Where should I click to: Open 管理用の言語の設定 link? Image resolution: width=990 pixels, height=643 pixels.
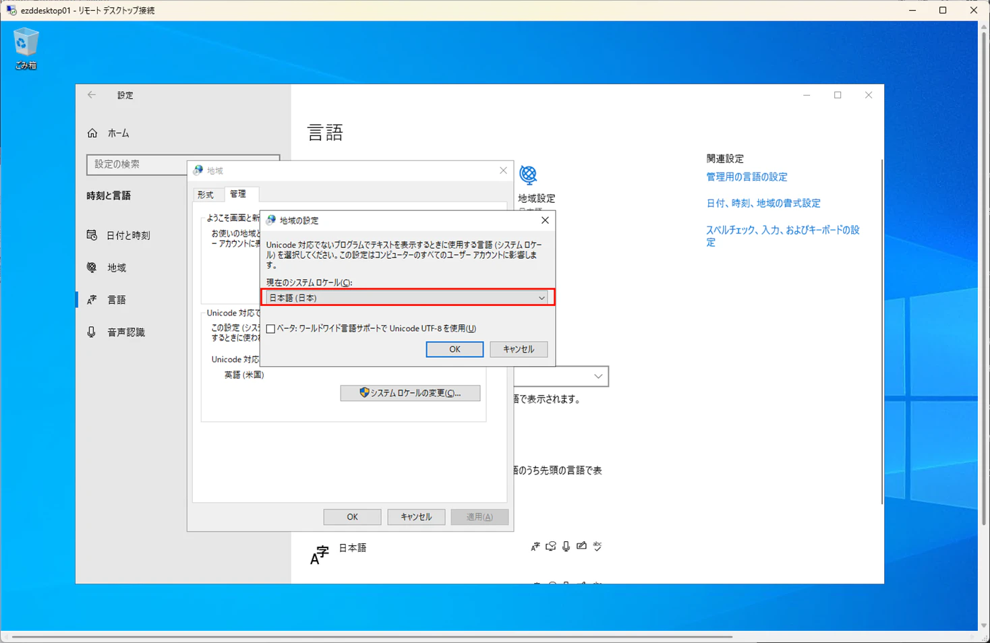[x=747, y=177]
